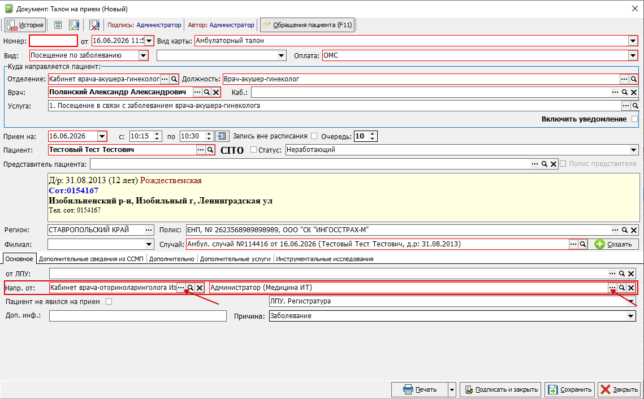This screenshot has width=644, height=399.
Task: Search patient with Пациент magnifier icon
Action: tap(210, 150)
